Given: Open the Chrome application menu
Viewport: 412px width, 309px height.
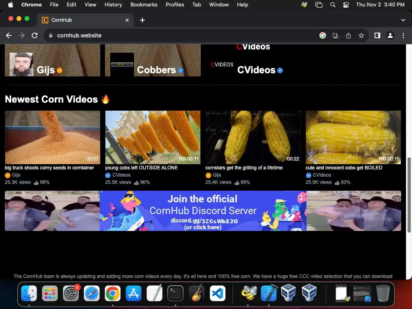Looking at the screenshot, I should coord(31,5).
